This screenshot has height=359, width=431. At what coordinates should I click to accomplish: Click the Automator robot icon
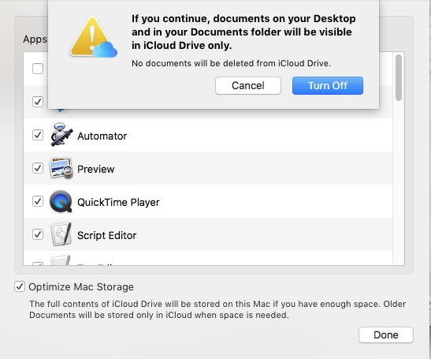pos(61,135)
